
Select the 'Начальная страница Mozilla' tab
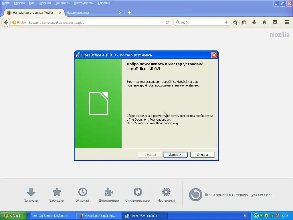tap(34, 13)
